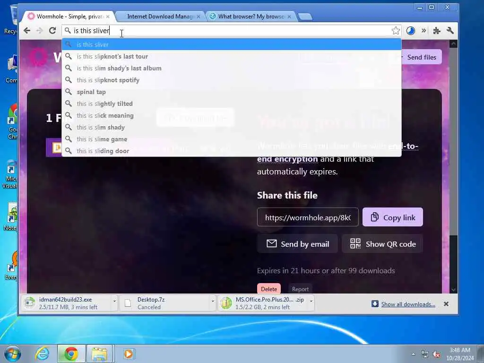Close the Internet Download Manager tab

coord(199,17)
